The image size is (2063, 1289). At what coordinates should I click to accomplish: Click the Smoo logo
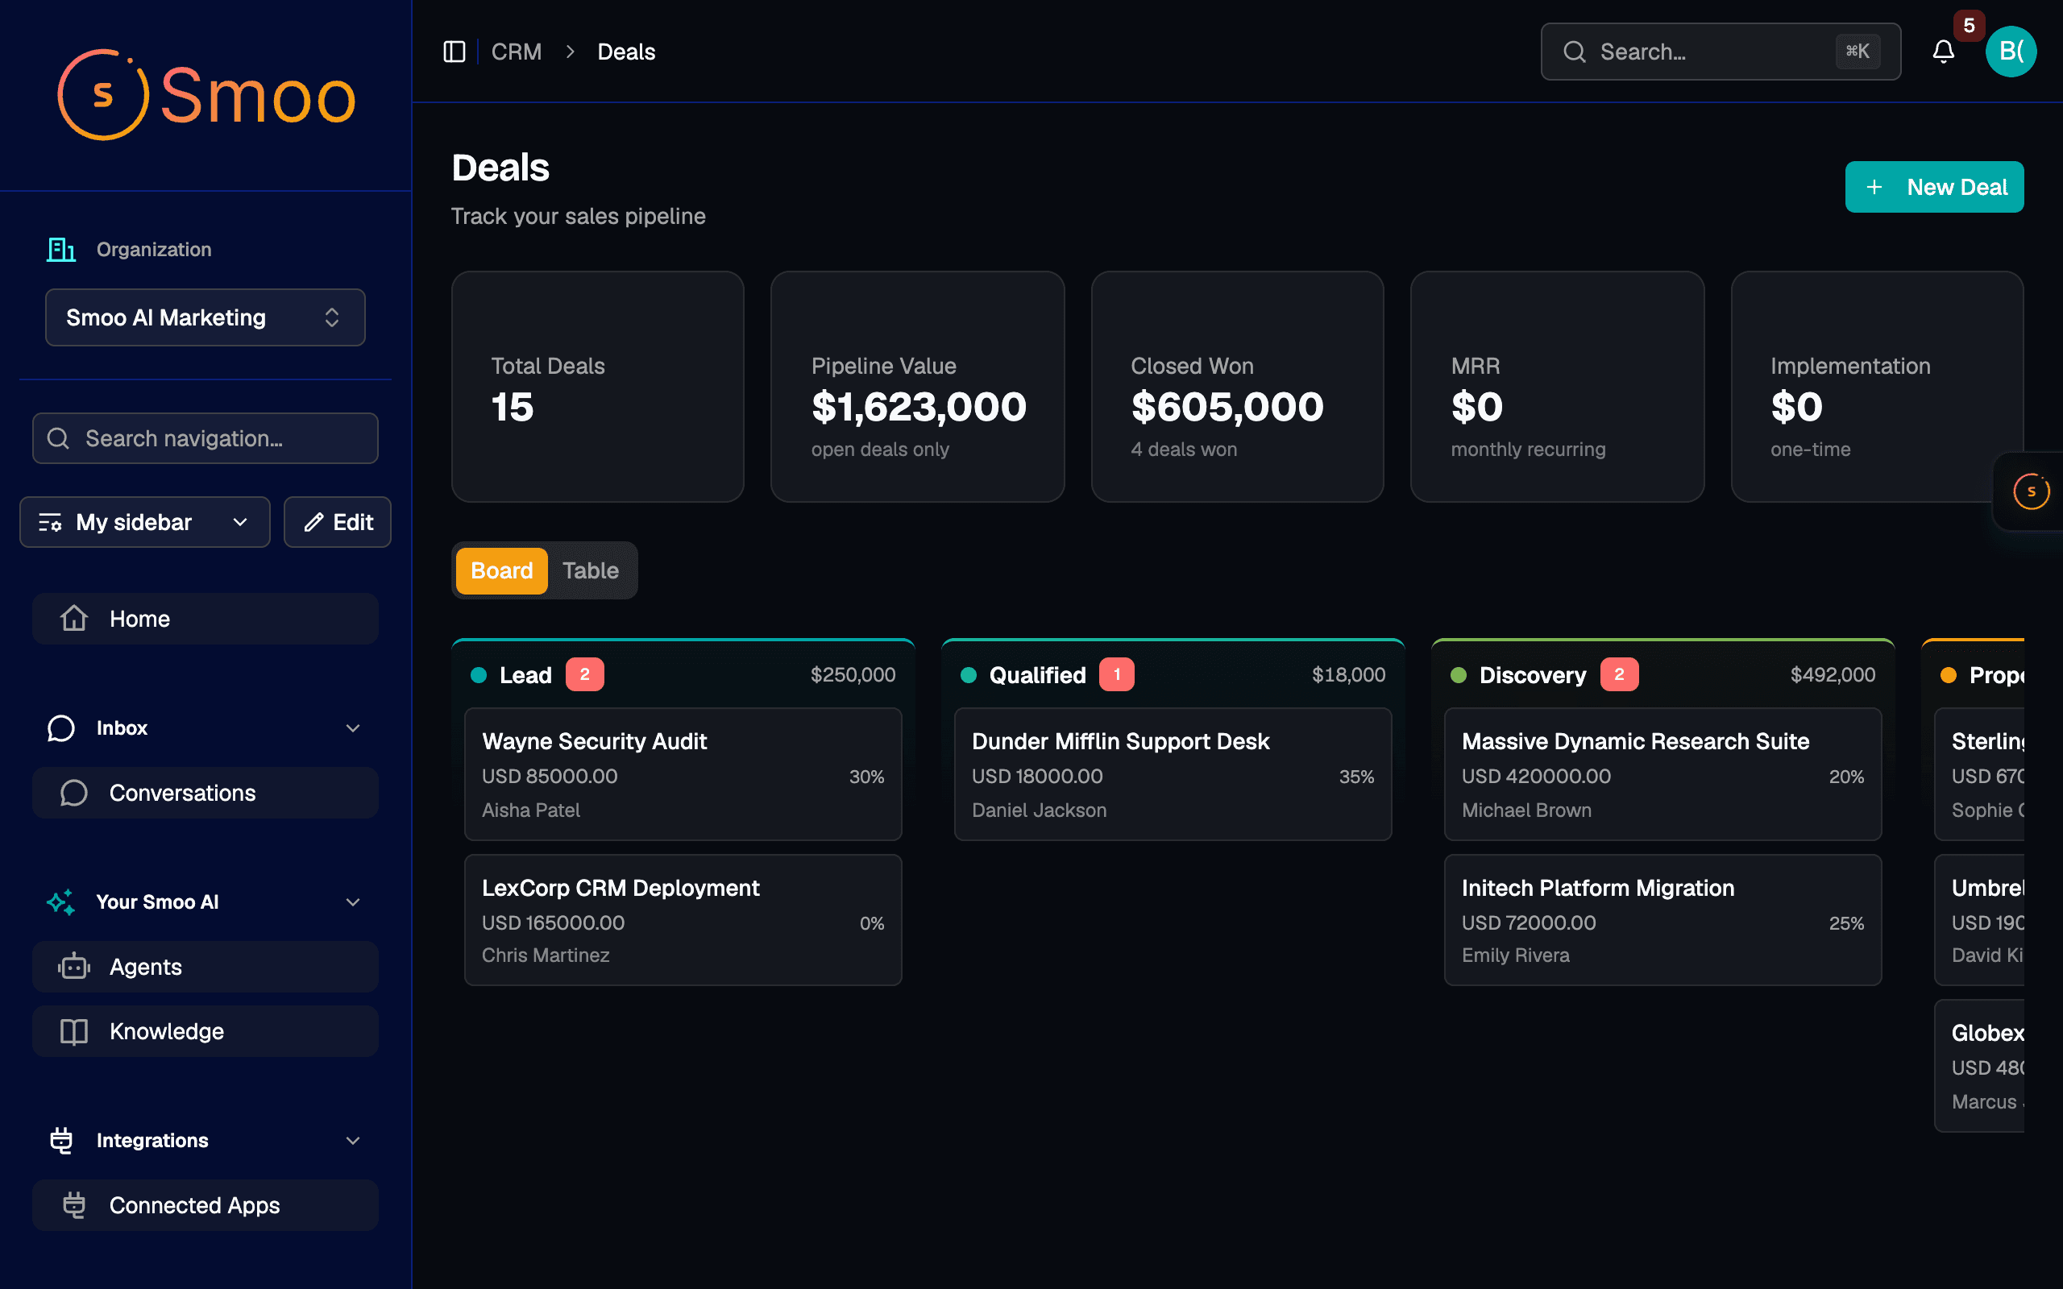pyautogui.click(x=205, y=94)
